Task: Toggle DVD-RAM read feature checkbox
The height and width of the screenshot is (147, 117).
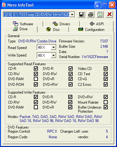Action: click(x=36, y=79)
